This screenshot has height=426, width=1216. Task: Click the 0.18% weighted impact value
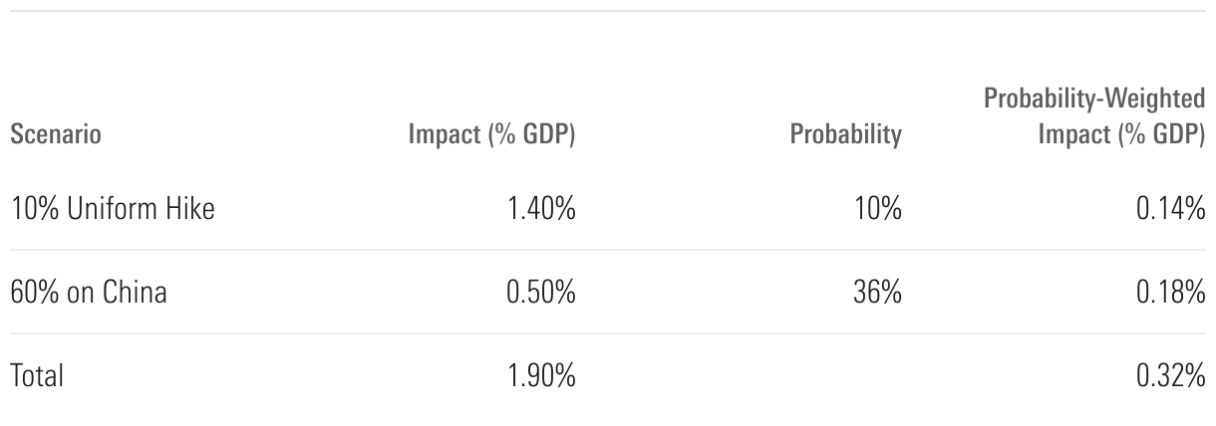point(1170,293)
